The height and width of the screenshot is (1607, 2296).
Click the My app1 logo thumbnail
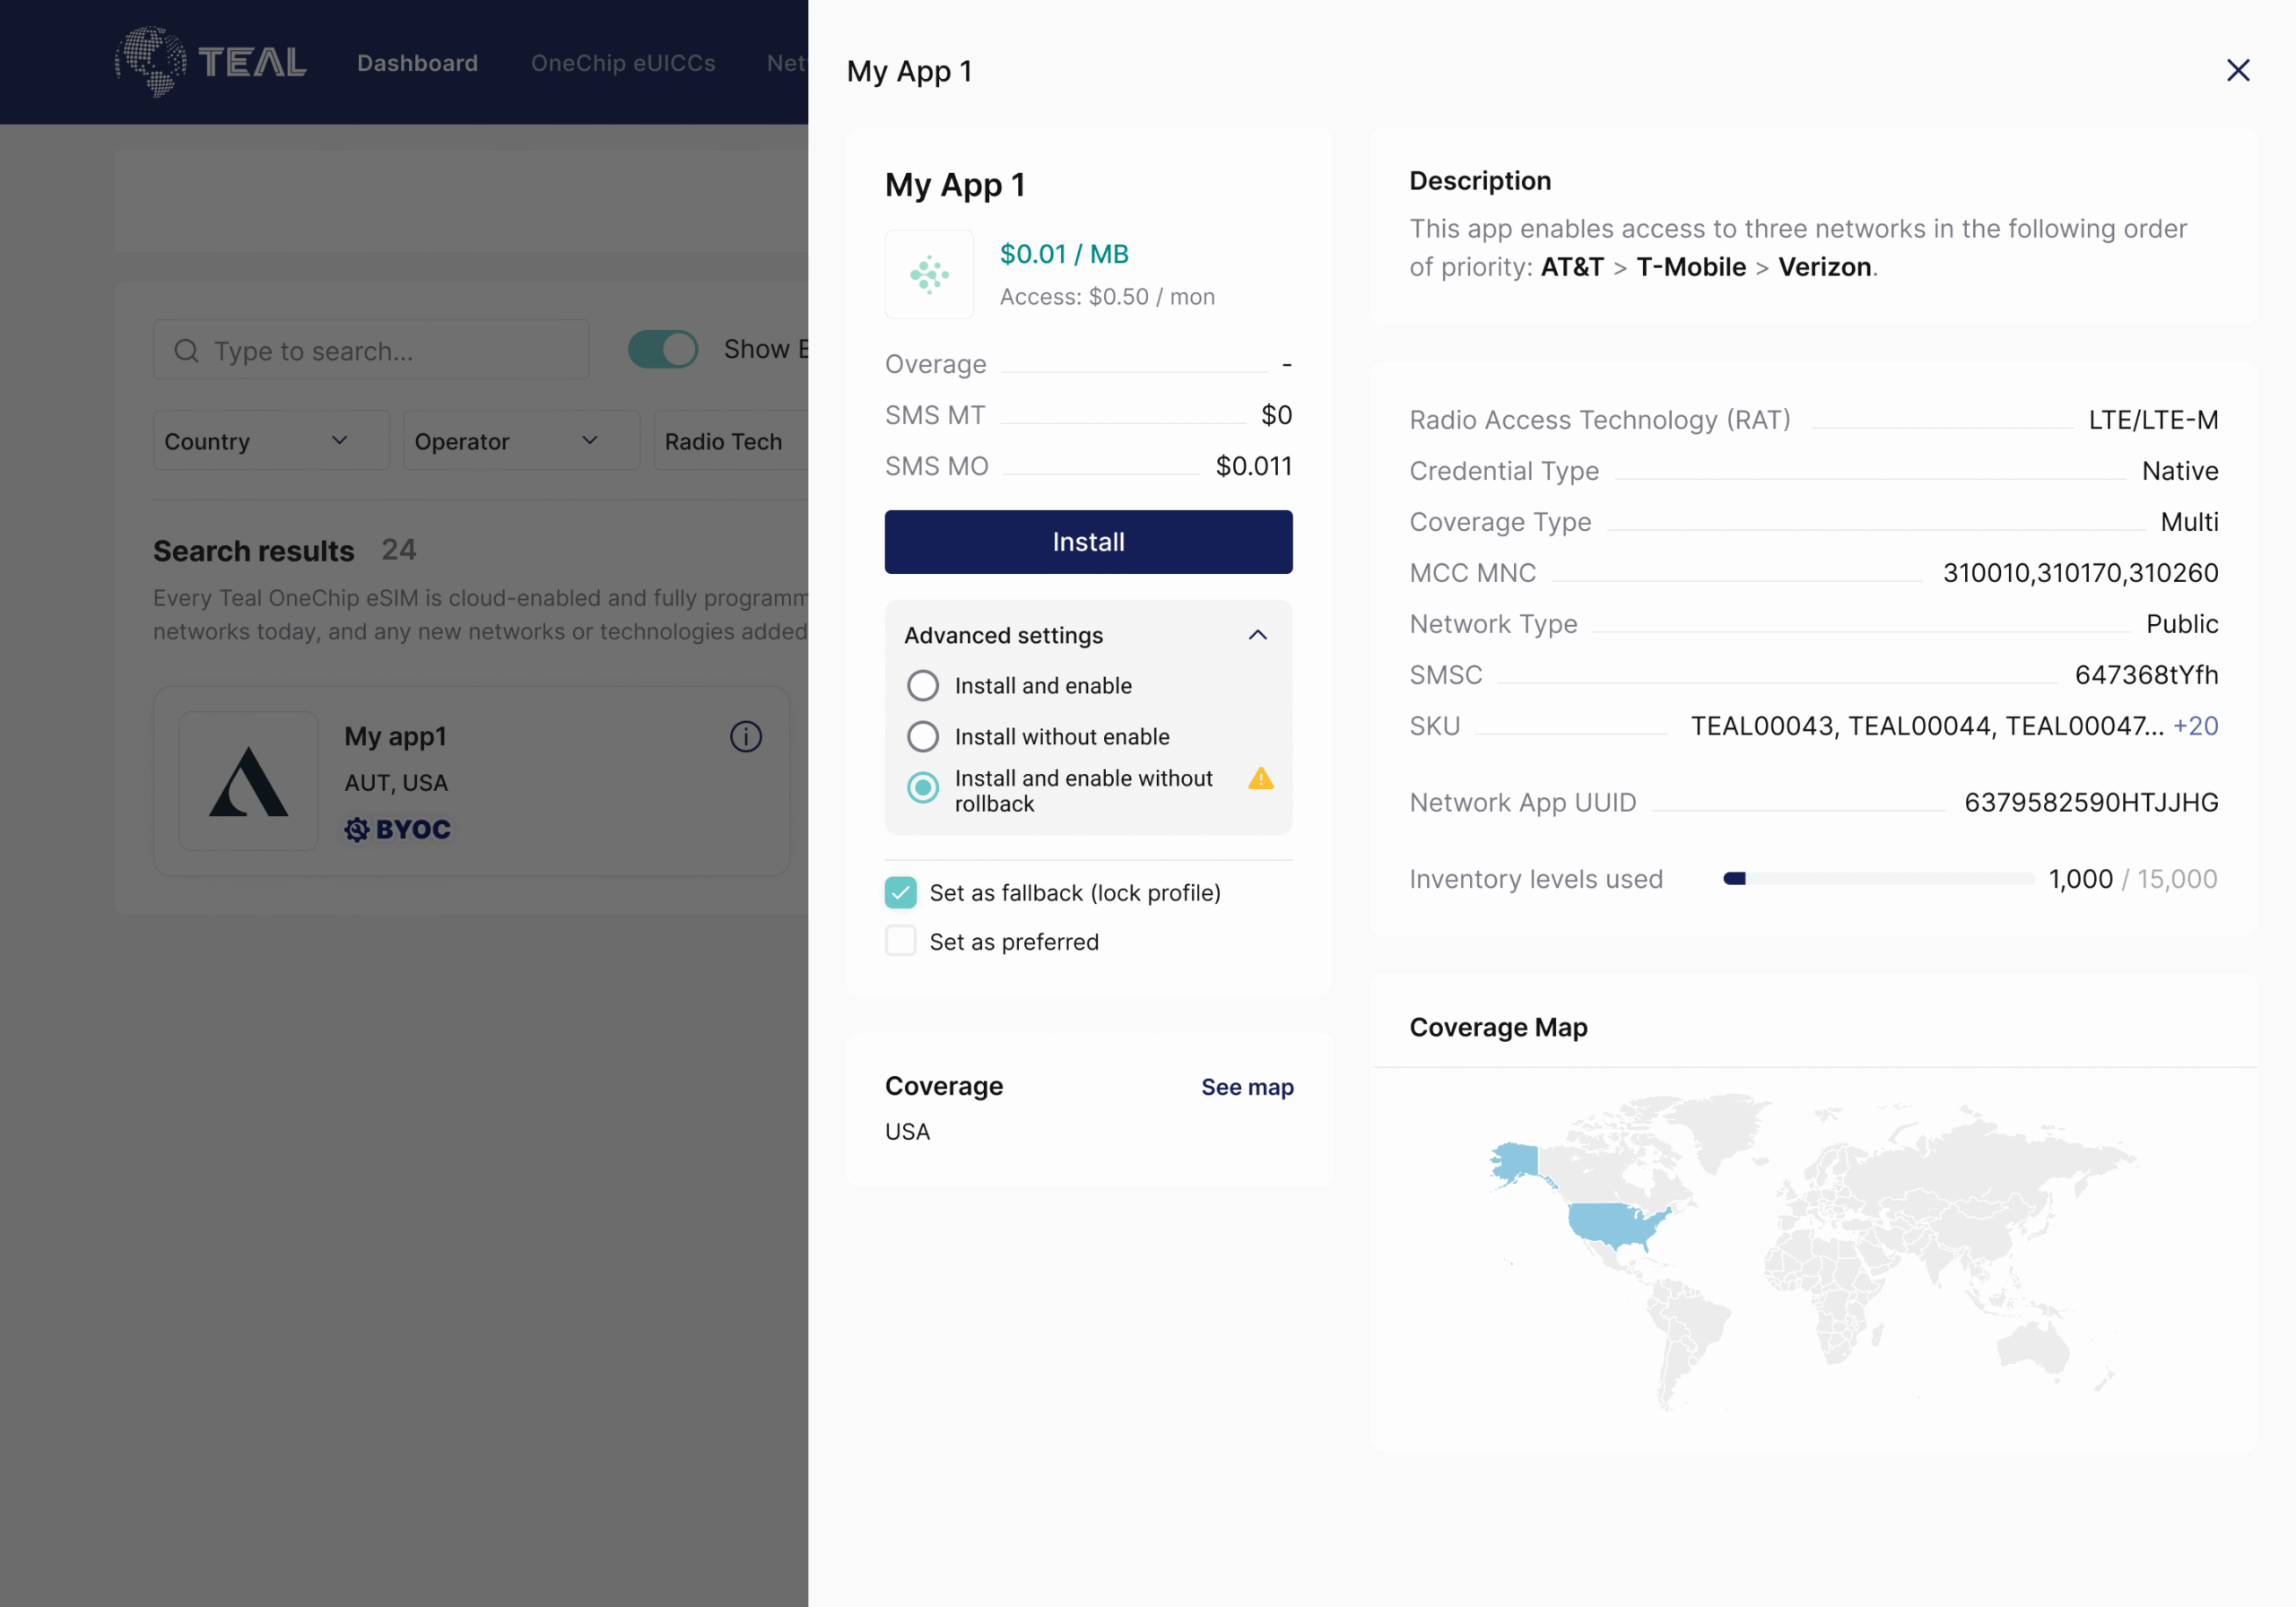coord(248,781)
